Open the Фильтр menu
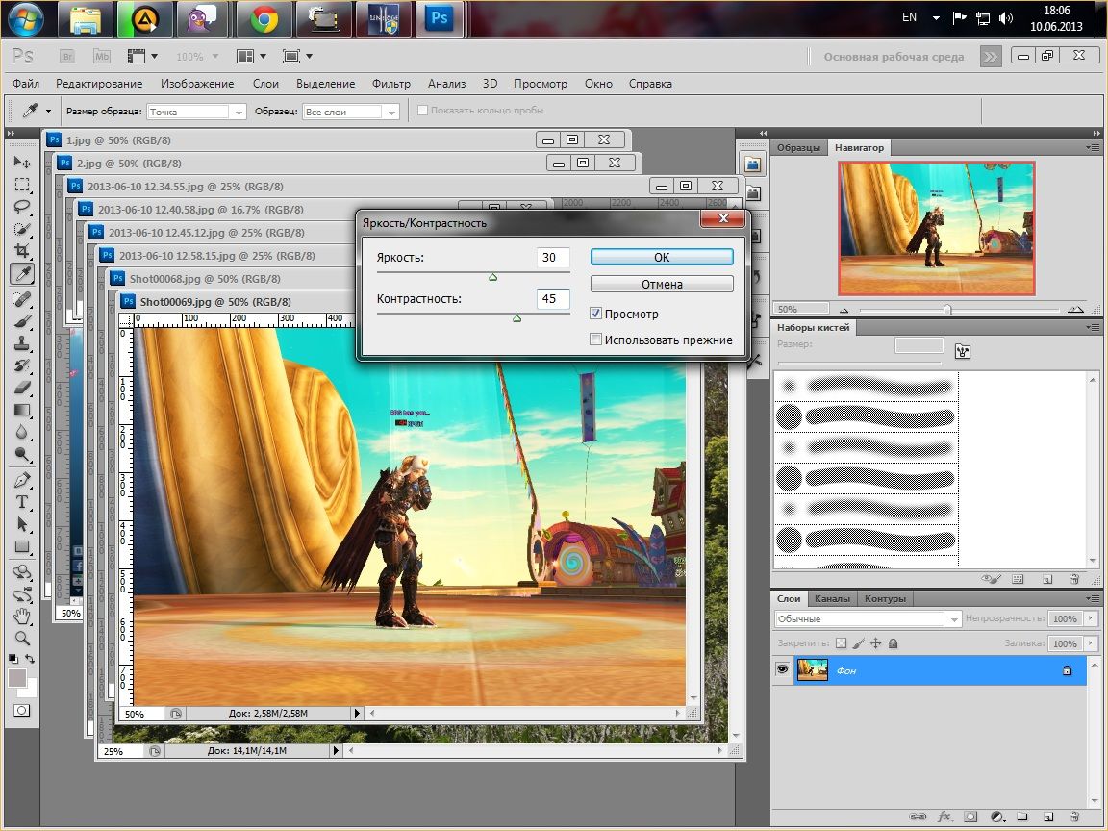Screen dimensions: 1108x831 (x=390, y=84)
